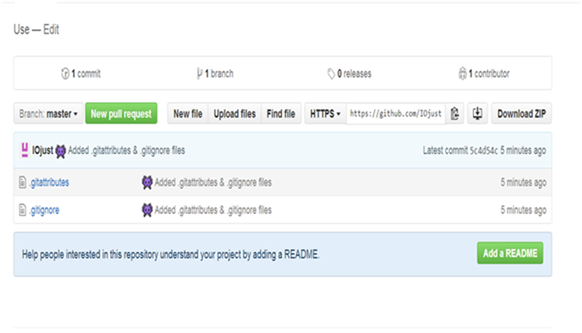Click the New pull request button
Viewport: 582px width, 333px height.
point(121,113)
